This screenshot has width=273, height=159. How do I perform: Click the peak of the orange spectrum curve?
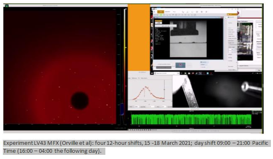[146, 87]
